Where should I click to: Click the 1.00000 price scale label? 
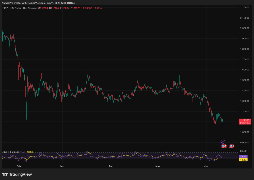point(245,132)
